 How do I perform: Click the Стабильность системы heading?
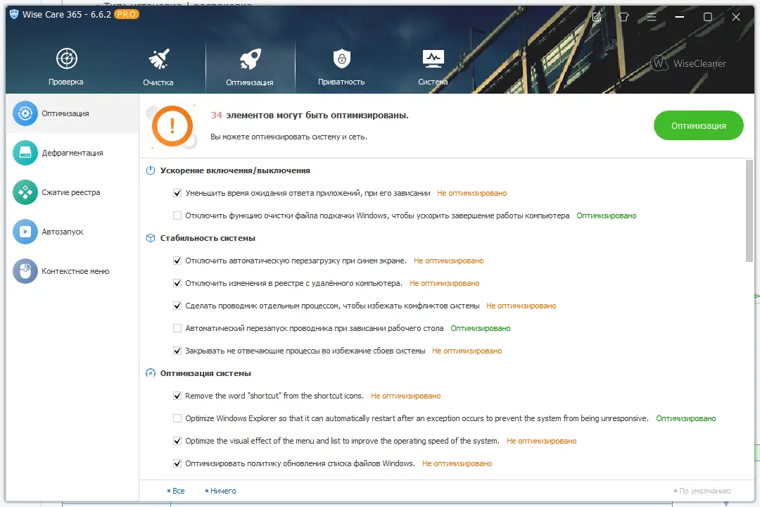[208, 238]
